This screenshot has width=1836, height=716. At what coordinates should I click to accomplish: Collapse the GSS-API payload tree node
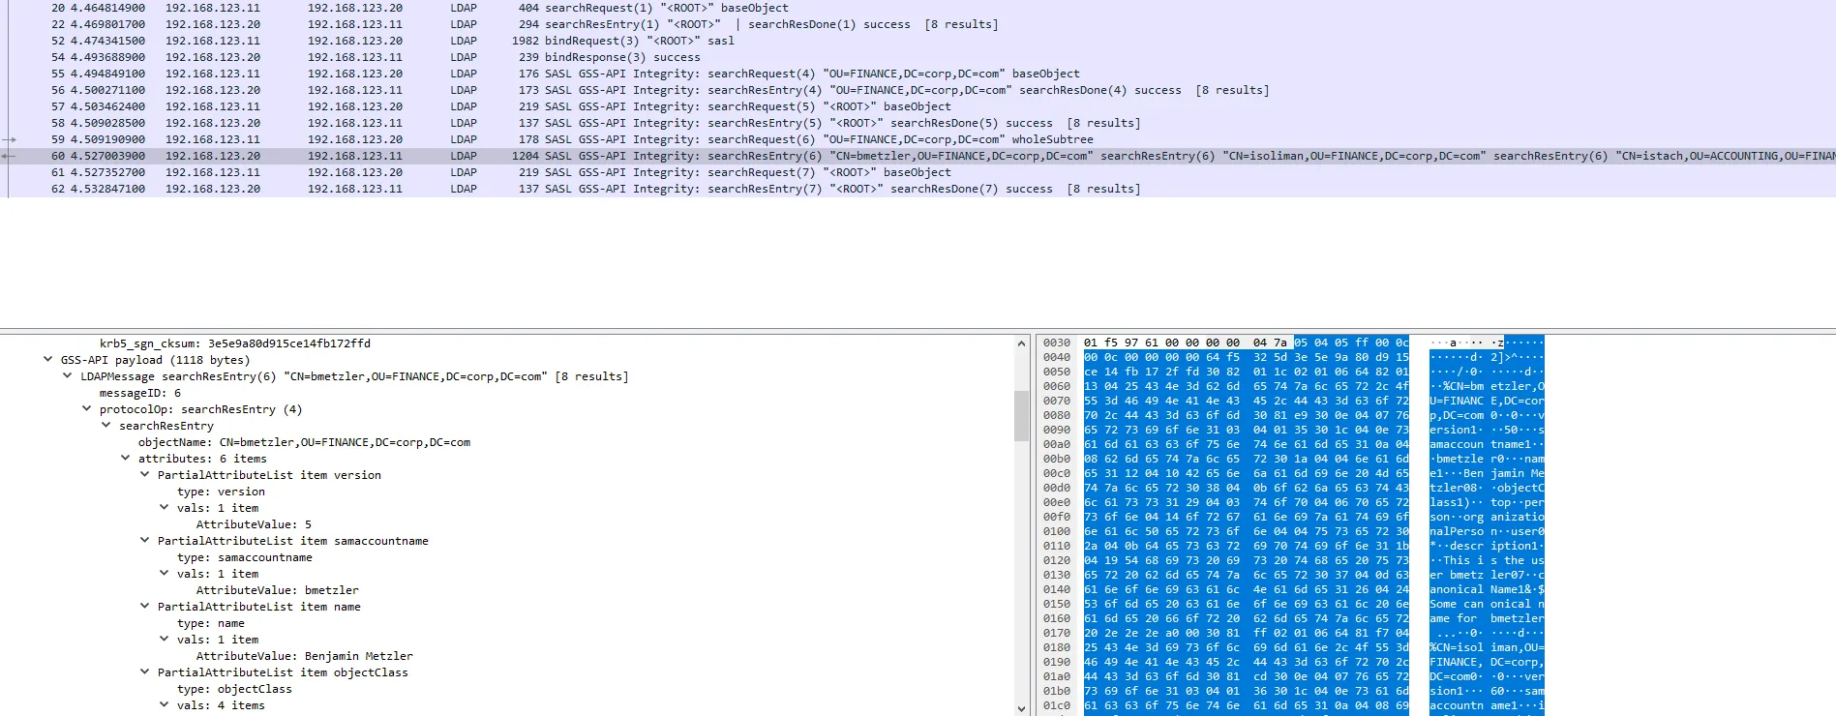tap(48, 360)
